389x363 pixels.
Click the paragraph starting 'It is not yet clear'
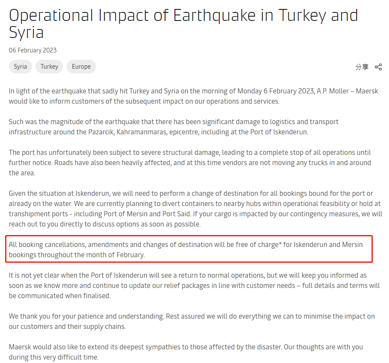point(194,286)
